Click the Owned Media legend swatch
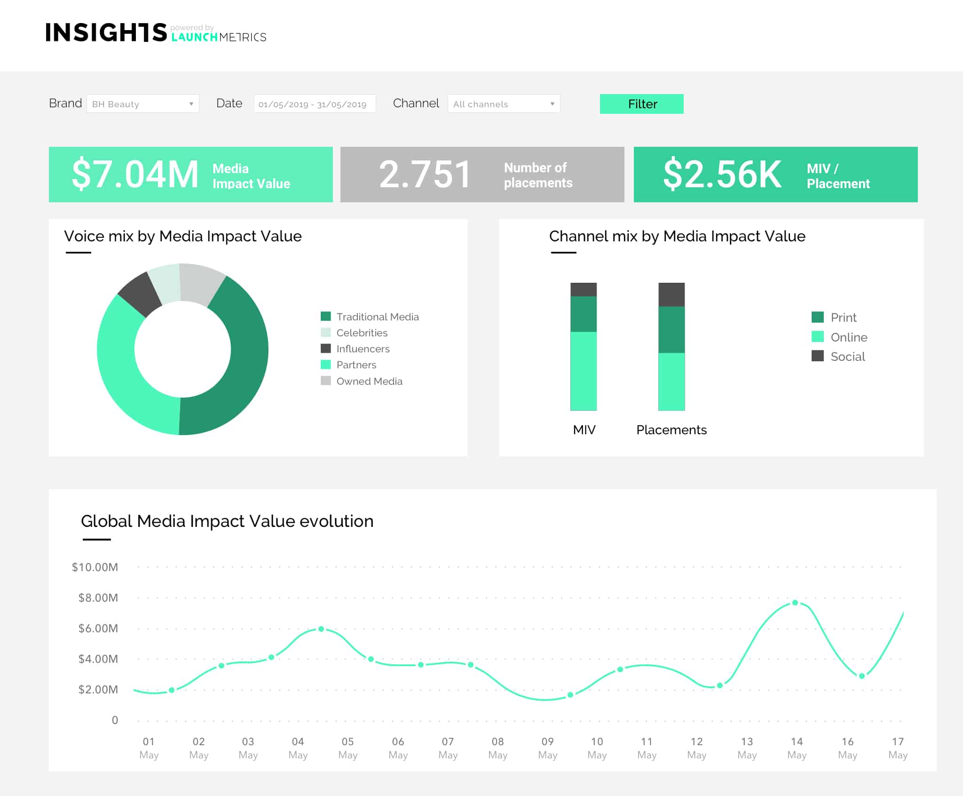This screenshot has width=963, height=796. [326, 381]
